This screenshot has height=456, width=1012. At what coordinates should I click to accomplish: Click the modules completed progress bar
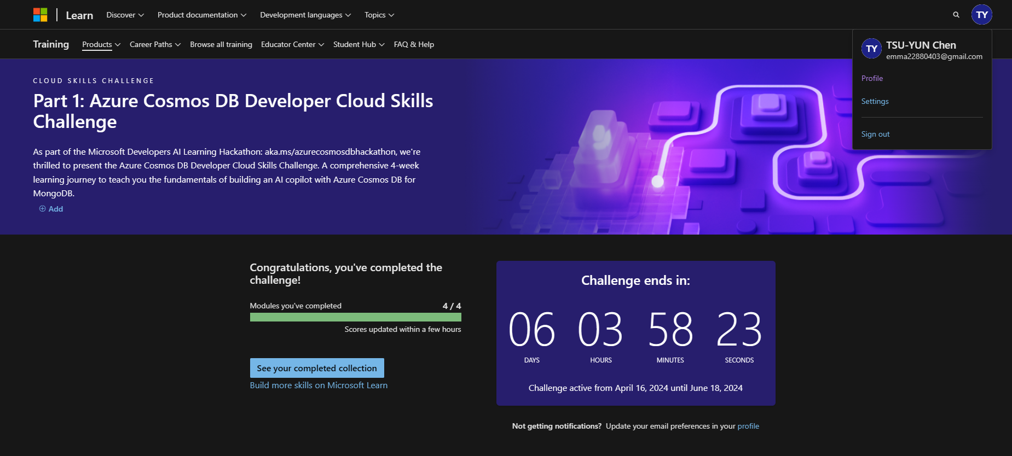pyautogui.click(x=356, y=317)
